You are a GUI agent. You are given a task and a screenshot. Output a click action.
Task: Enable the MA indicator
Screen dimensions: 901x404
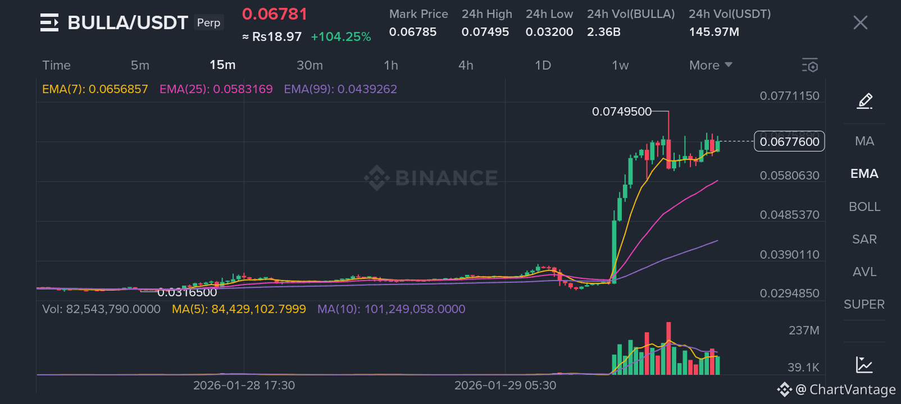(x=864, y=141)
